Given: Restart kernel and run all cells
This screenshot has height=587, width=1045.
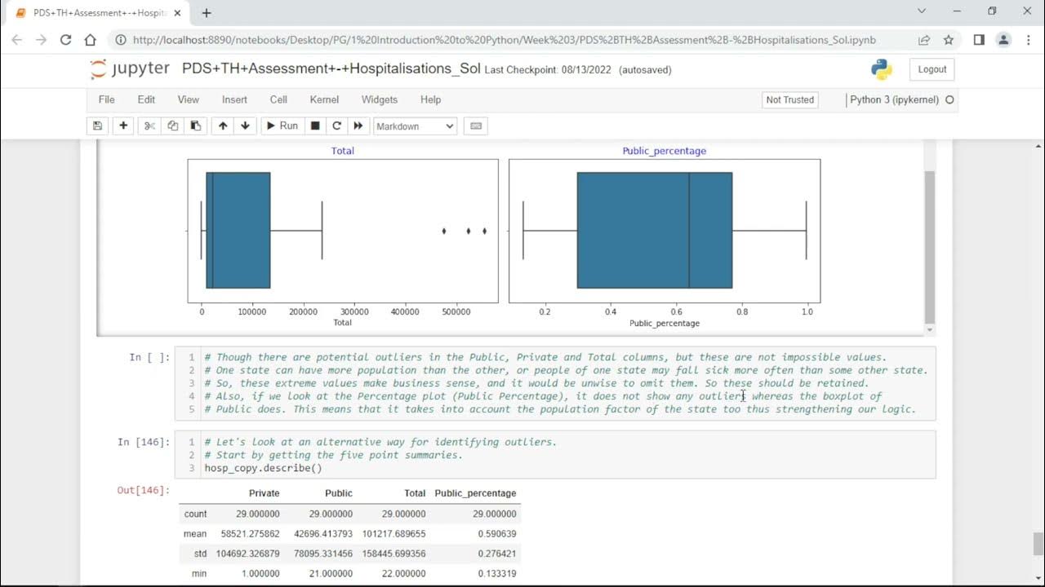Looking at the screenshot, I should coord(358,126).
